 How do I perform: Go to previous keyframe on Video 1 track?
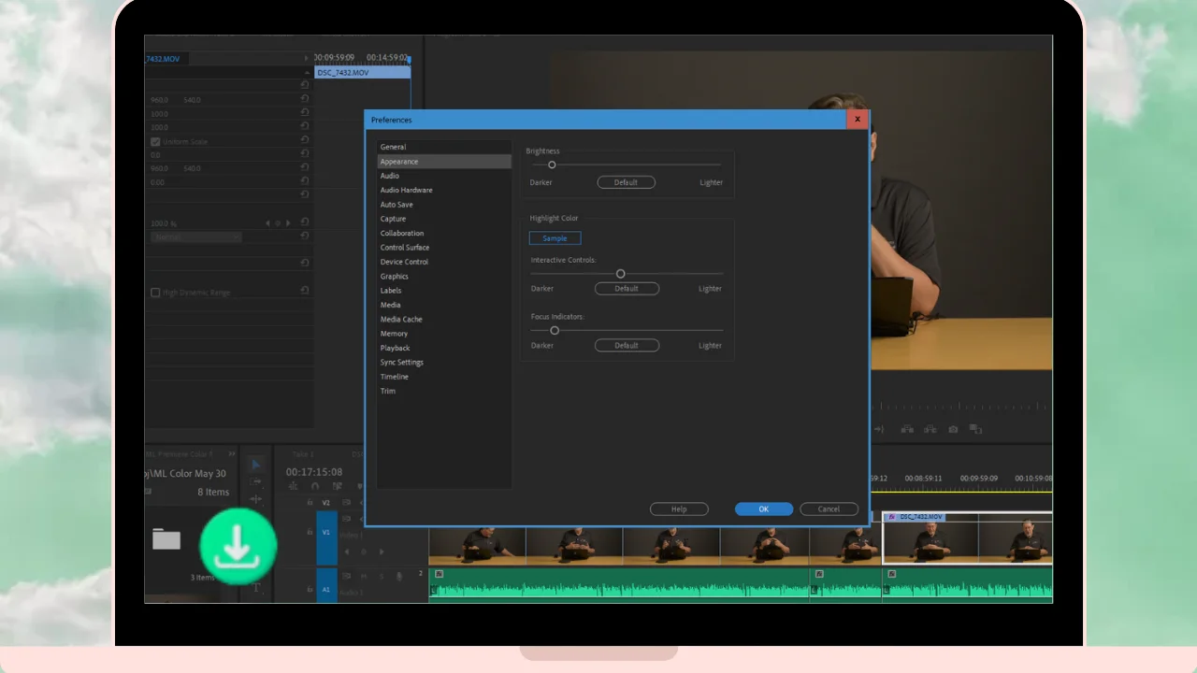point(347,551)
